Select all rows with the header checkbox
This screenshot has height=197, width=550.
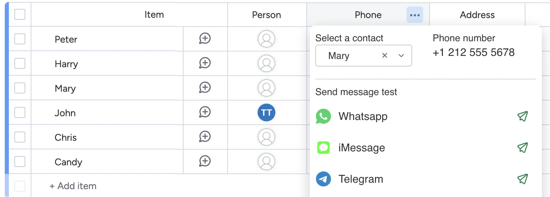tap(19, 14)
